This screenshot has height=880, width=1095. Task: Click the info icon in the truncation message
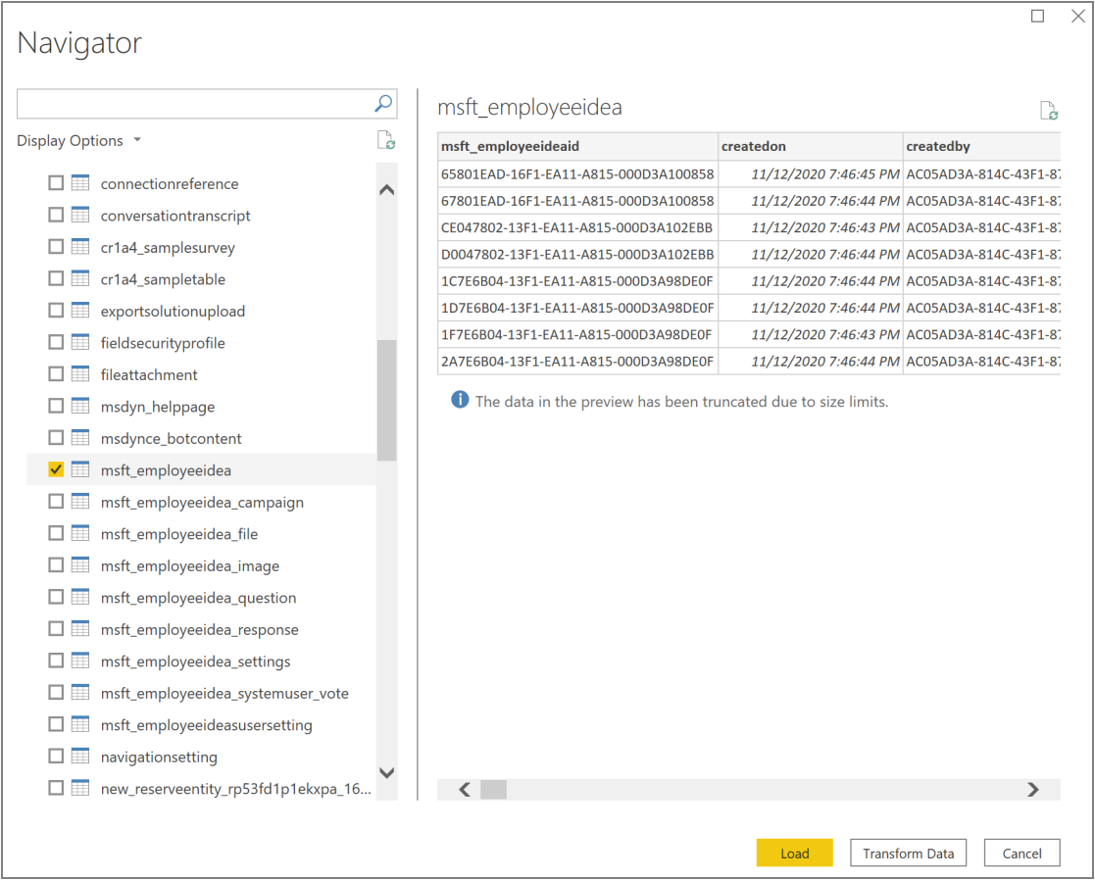(x=460, y=400)
